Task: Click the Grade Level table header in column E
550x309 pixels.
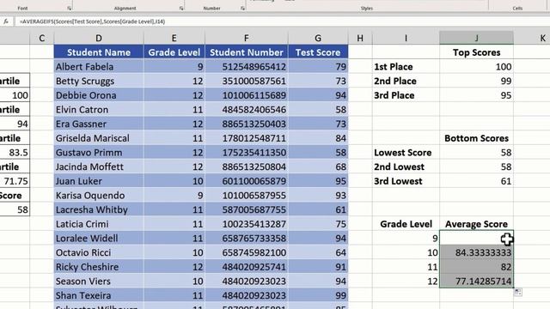Action: (x=174, y=52)
